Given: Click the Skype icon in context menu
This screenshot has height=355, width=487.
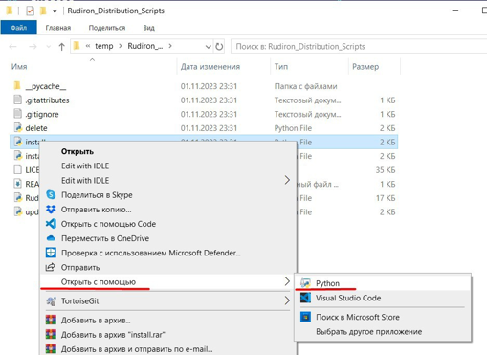Looking at the screenshot, I should pyautogui.click(x=51, y=194).
